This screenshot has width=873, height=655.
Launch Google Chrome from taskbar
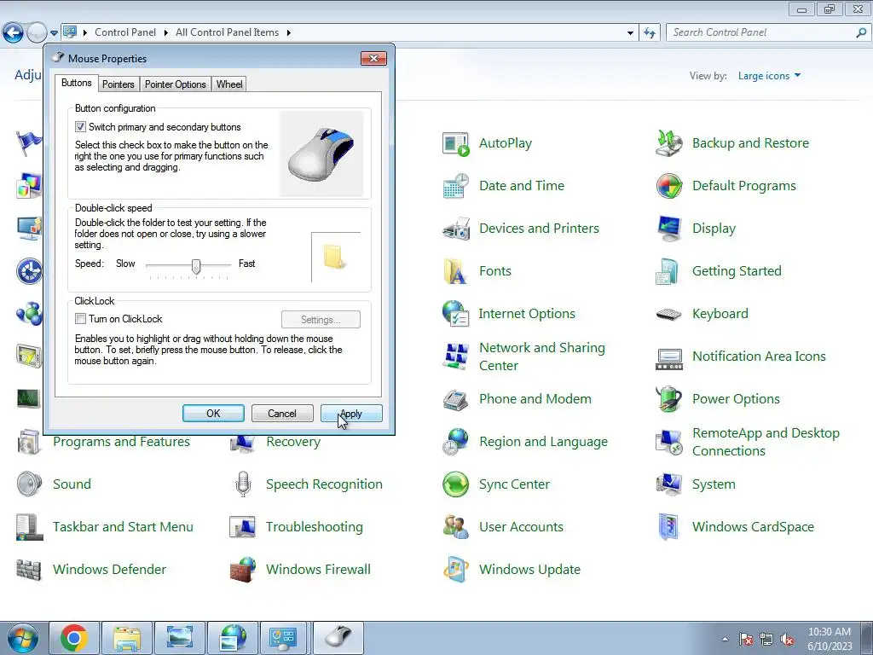pos(74,638)
